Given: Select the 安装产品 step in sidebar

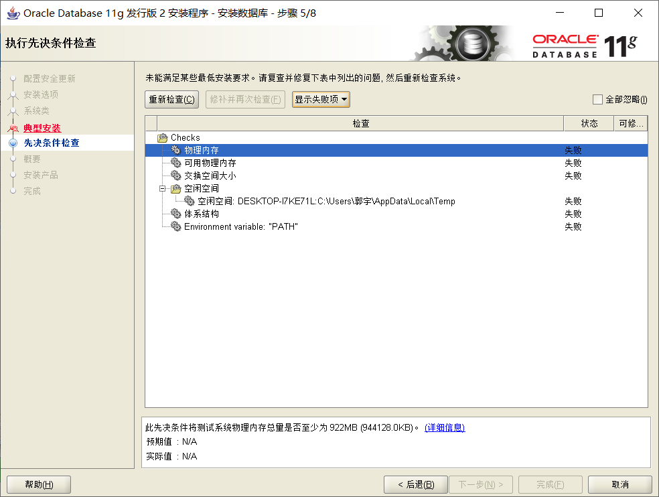Looking at the screenshot, I should tap(41, 175).
